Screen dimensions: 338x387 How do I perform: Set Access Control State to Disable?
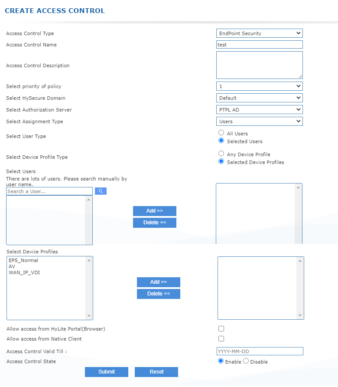[x=246, y=361]
